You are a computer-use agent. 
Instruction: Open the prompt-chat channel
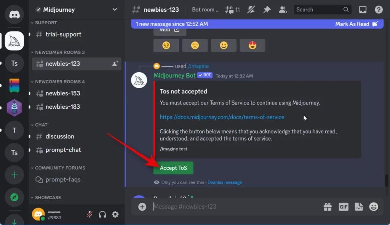(x=77, y=150)
